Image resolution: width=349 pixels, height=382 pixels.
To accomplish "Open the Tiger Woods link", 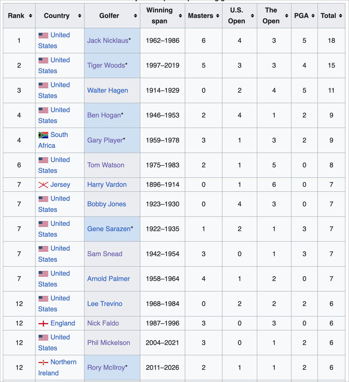I will coord(106,65).
